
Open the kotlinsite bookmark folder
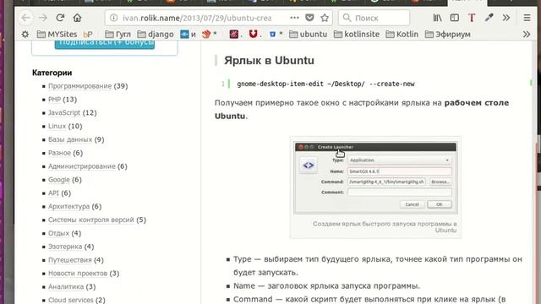tap(357, 34)
